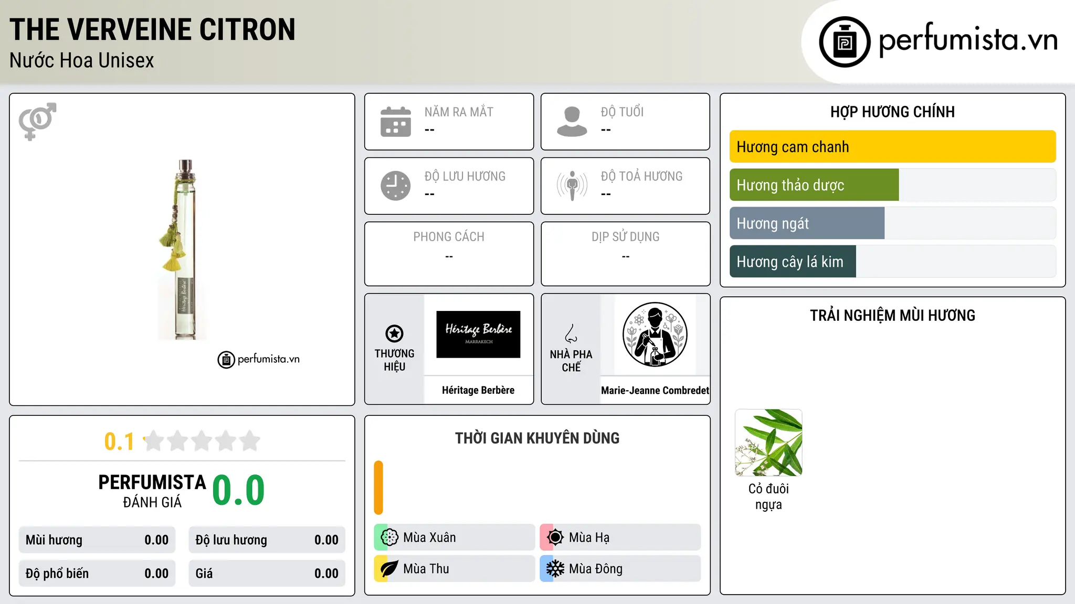This screenshot has width=1075, height=604.
Task: Click the unisex gender symbol icon
Action: point(37,121)
